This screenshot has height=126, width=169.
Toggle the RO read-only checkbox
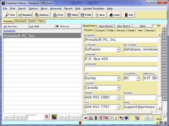point(155,26)
